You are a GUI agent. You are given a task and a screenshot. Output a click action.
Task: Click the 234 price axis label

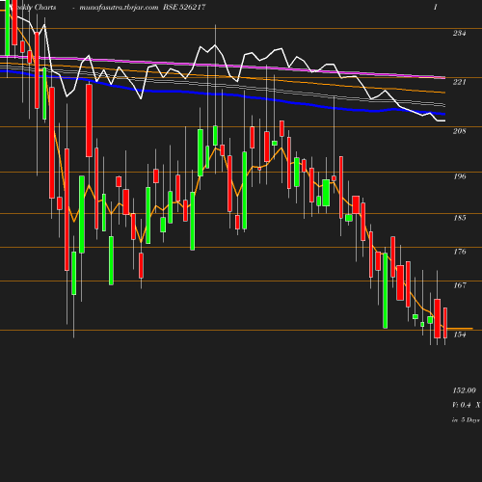[x=459, y=33]
